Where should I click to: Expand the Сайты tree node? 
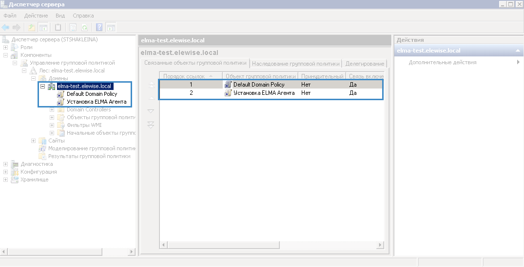click(x=34, y=141)
